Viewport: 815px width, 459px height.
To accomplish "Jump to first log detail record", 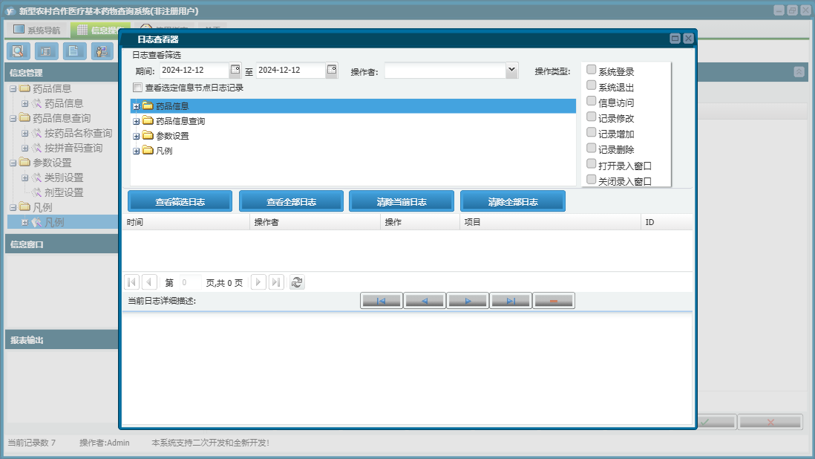I will pos(381,301).
